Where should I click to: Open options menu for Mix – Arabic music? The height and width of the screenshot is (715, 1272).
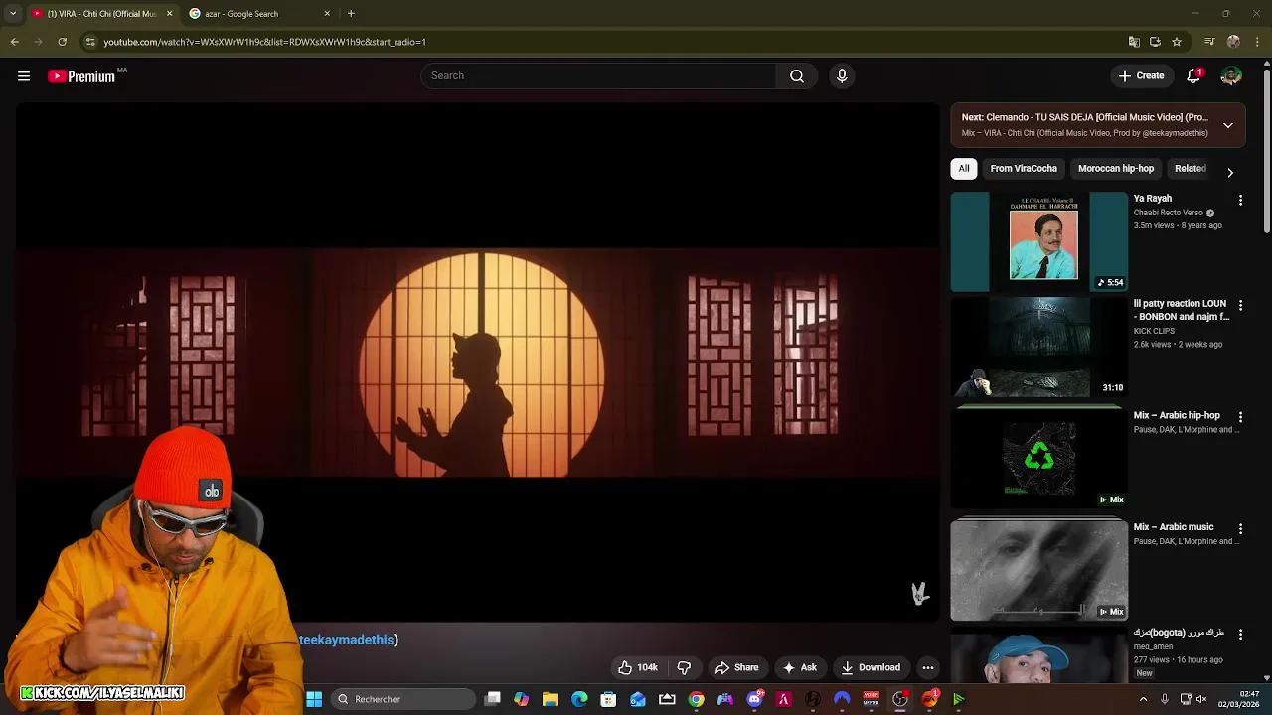1240,529
